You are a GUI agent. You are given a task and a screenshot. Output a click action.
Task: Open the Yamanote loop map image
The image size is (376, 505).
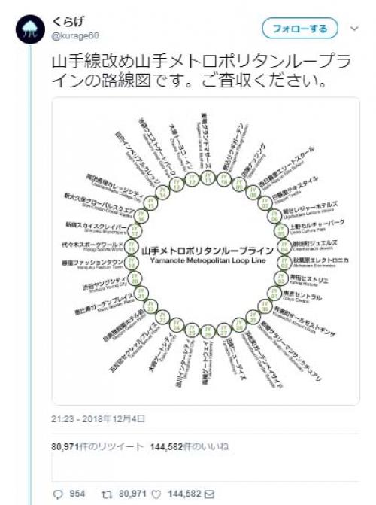pyautogui.click(x=206, y=251)
